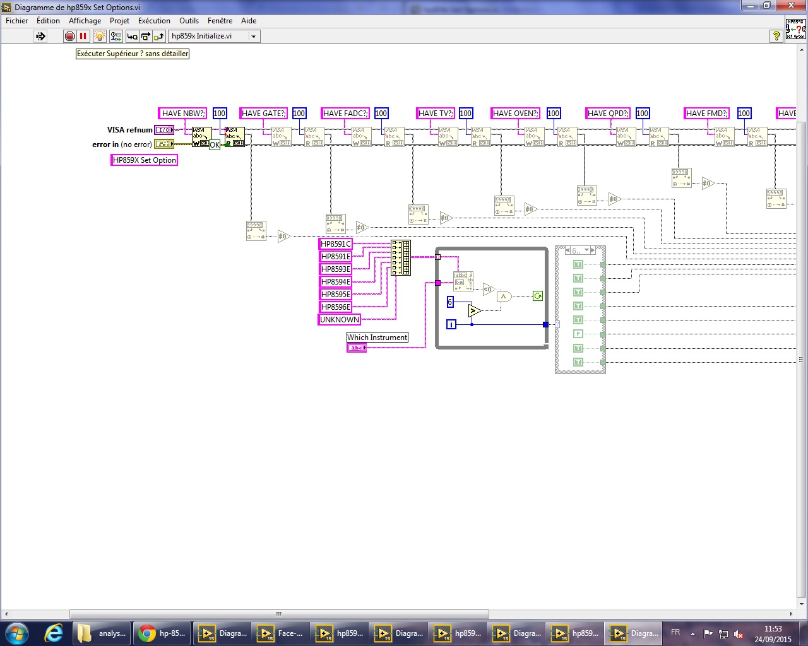Click the greater-than comparison node

[475, 311]
